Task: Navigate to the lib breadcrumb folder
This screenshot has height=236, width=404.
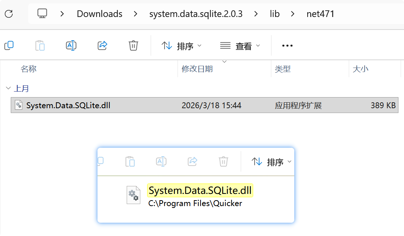Action: (x=275, y=14)
